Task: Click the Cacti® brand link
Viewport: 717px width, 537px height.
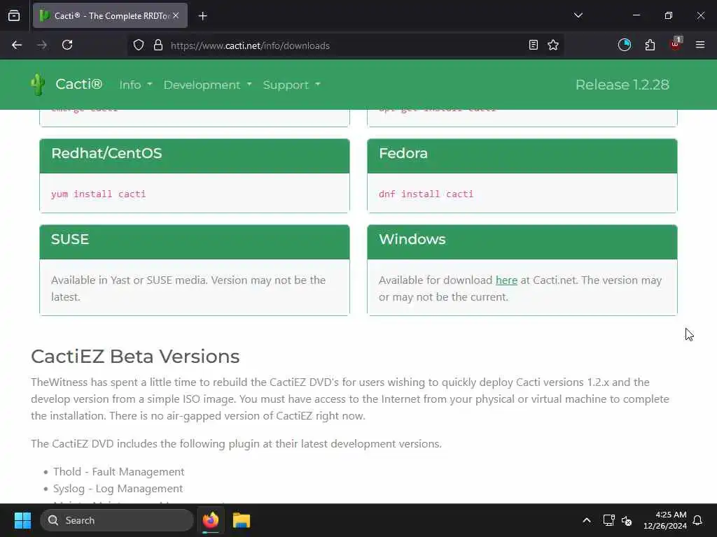Action: coord(78,84)
